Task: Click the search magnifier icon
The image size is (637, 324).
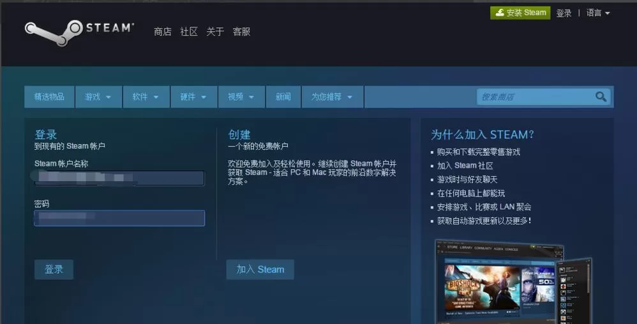Action: pos(601,97)
